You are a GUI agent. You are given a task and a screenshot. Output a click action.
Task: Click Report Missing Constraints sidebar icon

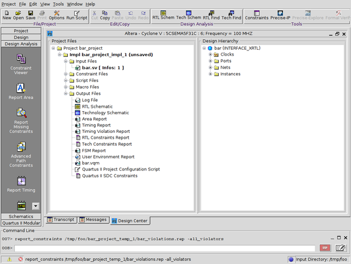tap(21, 119)
